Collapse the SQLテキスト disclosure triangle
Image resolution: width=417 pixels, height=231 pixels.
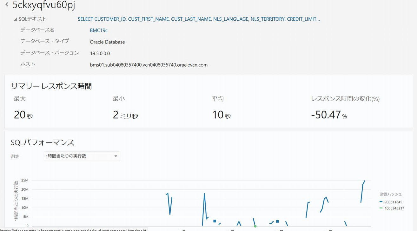[x=15, y=19]
